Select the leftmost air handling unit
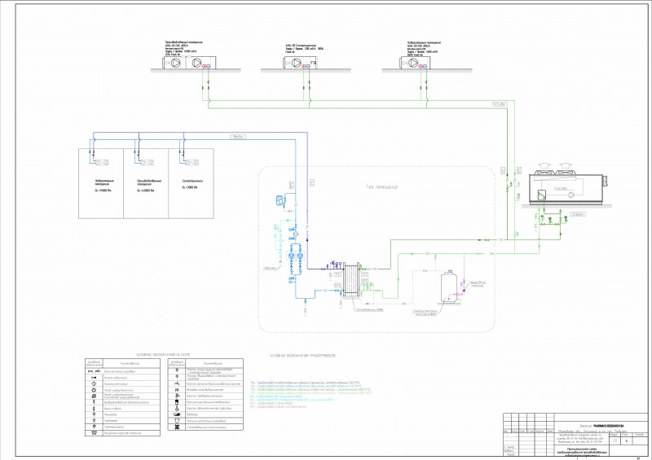 [x=187, y=64]
